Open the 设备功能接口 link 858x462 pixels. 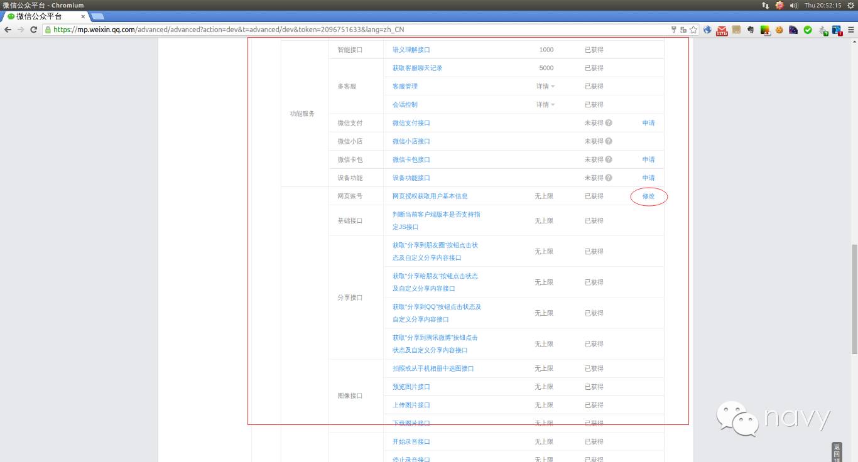tap(411, 178)
